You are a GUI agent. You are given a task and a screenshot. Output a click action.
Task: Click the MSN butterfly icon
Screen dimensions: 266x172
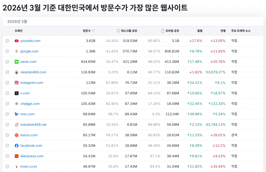click(x=17, y=114)
